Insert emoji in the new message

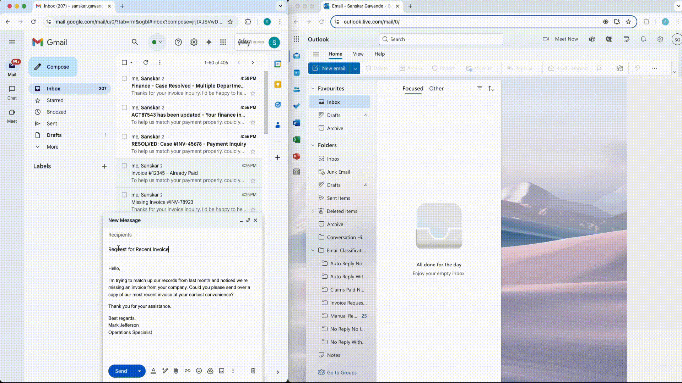(199, 371)
